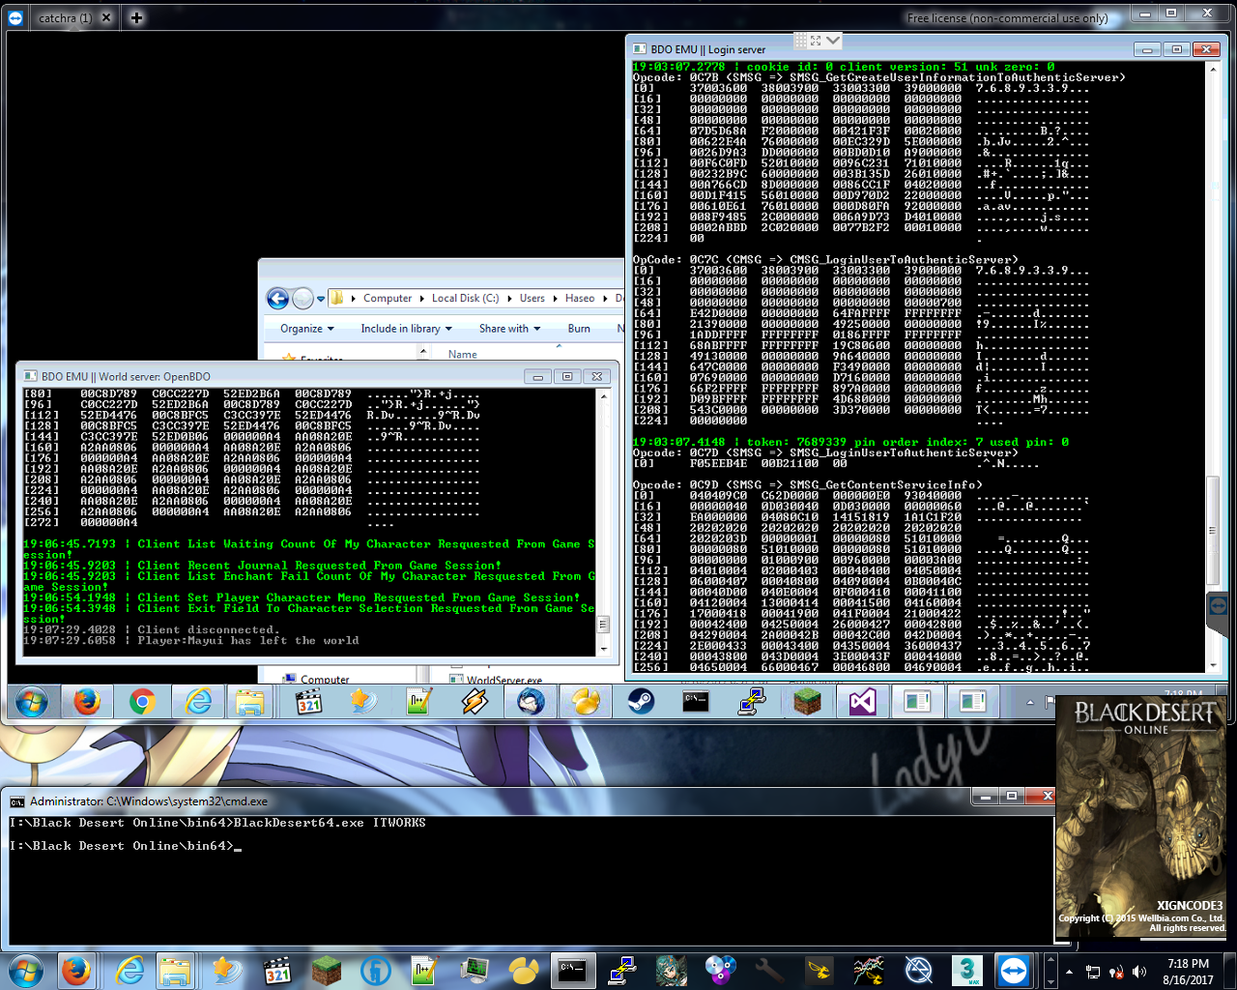Close the catchra (1) tab

(106, 17)
